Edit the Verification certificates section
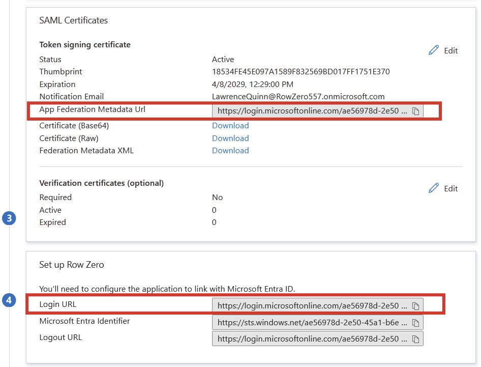The height and width of the screenshot is (367, 481). (443, 188)
